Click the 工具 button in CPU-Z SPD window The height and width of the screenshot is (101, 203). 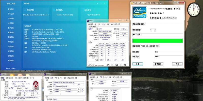pyautogui.click(x=108, y=65)
